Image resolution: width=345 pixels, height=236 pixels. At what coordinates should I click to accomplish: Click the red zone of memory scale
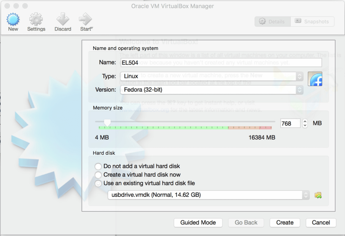point(265,128)
